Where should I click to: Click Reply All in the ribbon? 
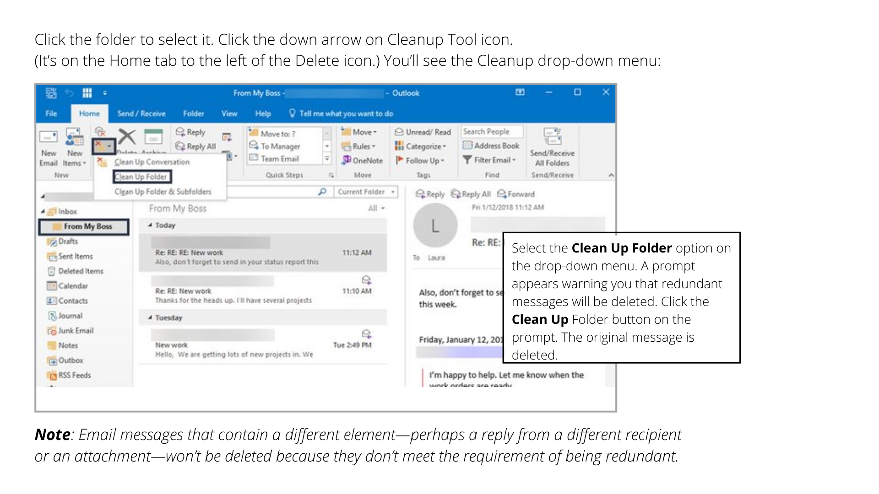[x=196, y=146]
